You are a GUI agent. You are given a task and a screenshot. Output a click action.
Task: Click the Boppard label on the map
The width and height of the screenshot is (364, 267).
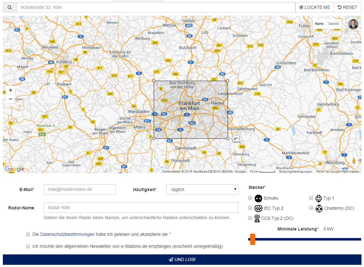(64, 84)
